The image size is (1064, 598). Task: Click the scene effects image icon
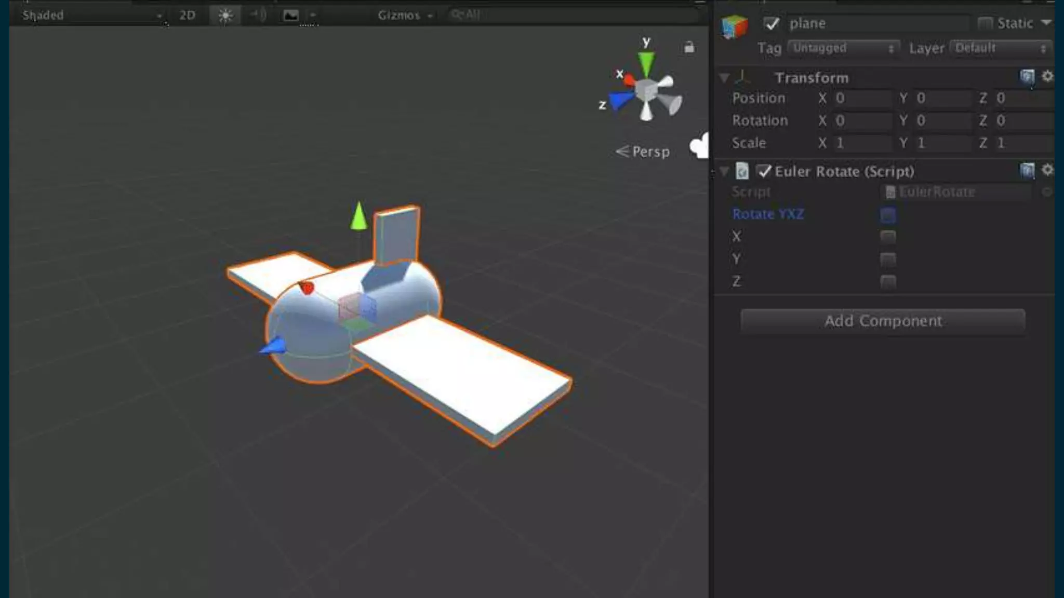291,16
